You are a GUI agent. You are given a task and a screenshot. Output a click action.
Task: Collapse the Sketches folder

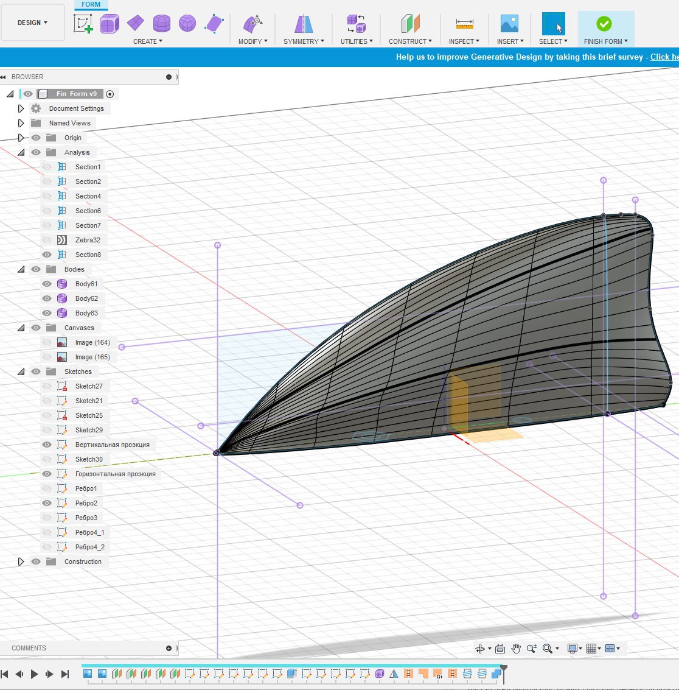click(21, 371)
